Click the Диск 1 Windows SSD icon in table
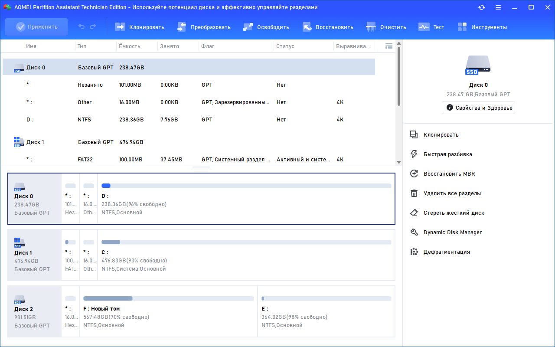Image resolution: width=555 pixels, height=347 pixels. [19, 142]
